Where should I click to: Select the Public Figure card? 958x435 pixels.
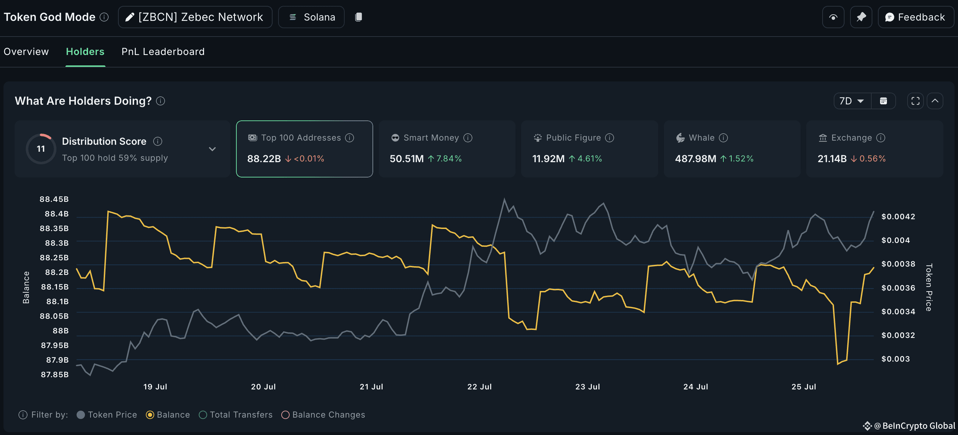(589, 149)
